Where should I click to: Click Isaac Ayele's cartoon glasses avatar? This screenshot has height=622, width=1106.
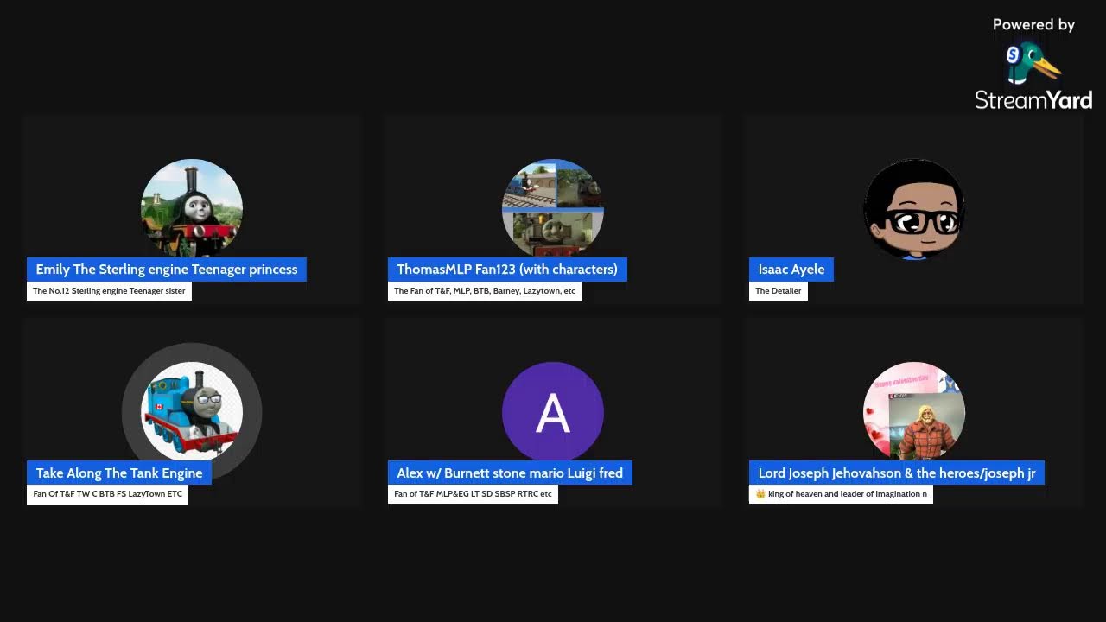(x=914, y=208)
